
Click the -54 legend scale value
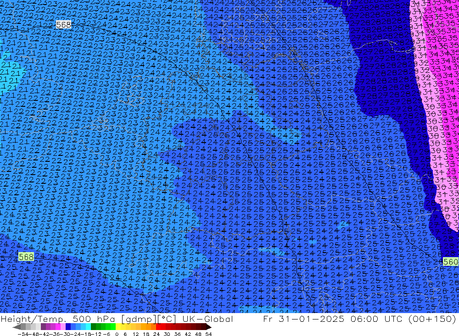[x=22, y=334]
